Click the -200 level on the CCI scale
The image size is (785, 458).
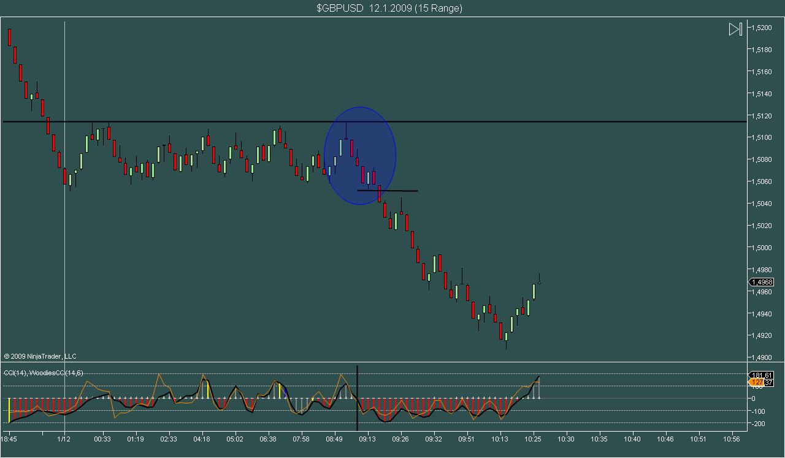(759, 424)
